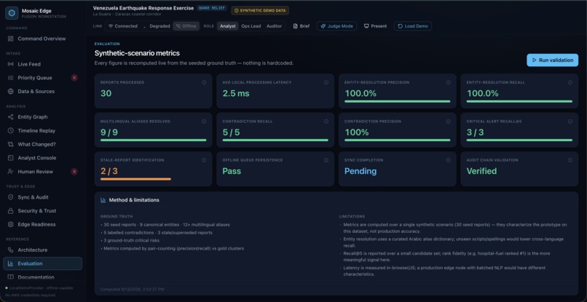Click the What Changed? compare icon
Image resolution: width=587 pixels, height=302 pixels.
(x=10, y=144)
